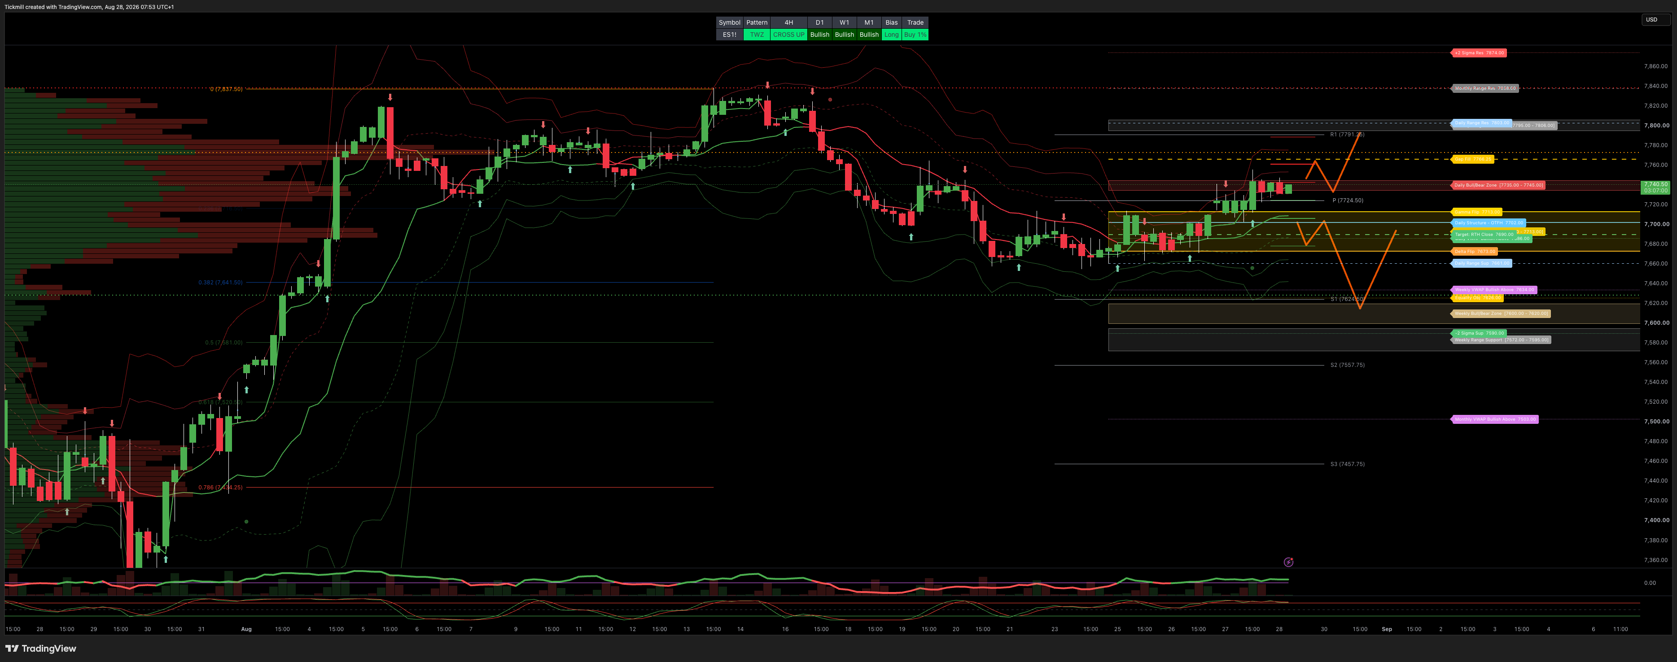Click the ES1! symbol cell
The width and height of the screenshot is (1677, 662).
(730, 35)
